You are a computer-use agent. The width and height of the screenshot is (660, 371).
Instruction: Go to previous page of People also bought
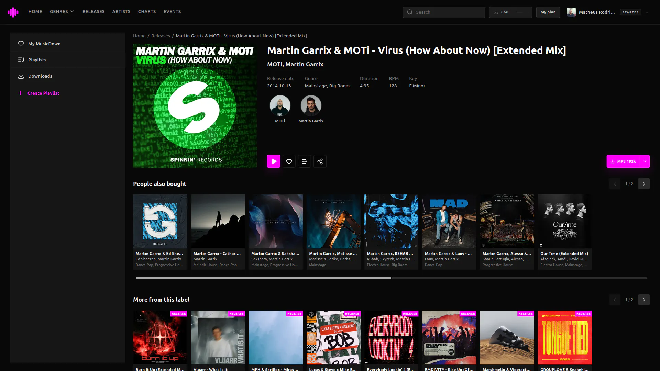pos(615,184)
